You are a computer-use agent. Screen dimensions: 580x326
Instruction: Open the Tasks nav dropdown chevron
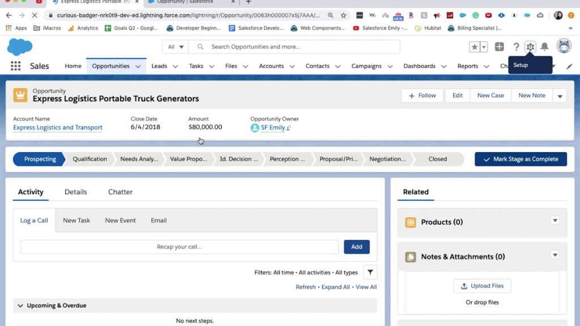click(212, 67)
